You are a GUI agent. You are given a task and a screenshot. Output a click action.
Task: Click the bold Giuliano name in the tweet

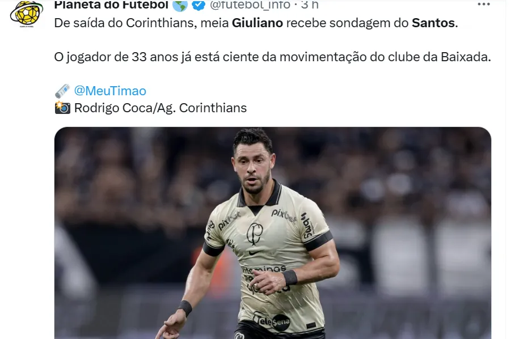257,23
